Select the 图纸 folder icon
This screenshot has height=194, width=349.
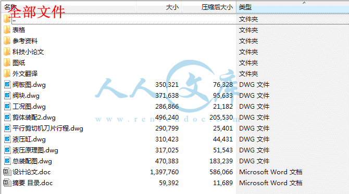click(x=7, y=62)
